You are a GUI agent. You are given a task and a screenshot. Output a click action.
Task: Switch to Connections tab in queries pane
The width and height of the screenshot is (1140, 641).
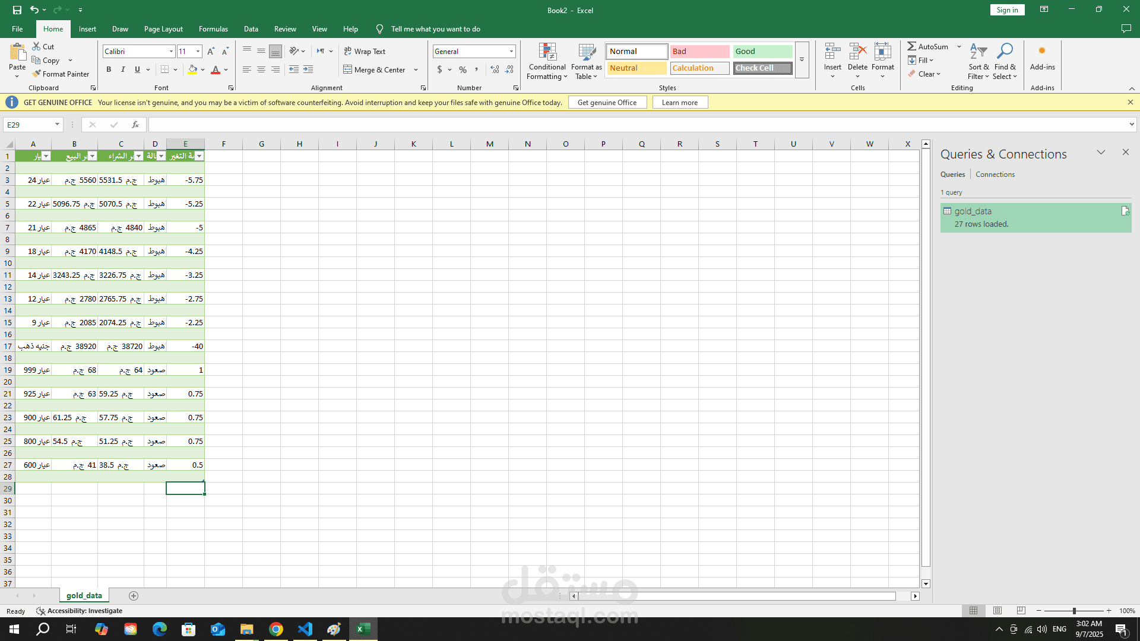coord(995,174)
